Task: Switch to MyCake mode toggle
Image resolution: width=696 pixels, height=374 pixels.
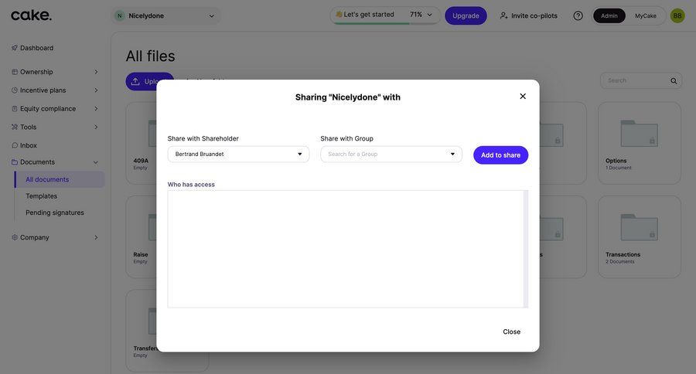Action: click(646, 15)
